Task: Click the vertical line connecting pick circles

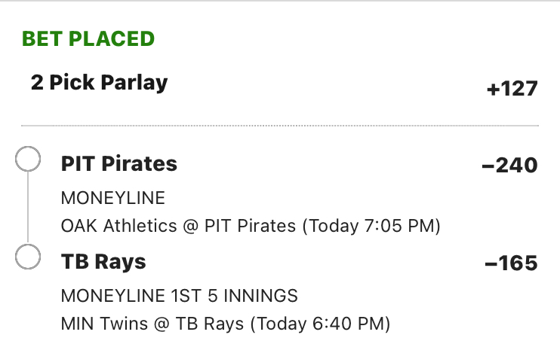Action: click(28, 208)
